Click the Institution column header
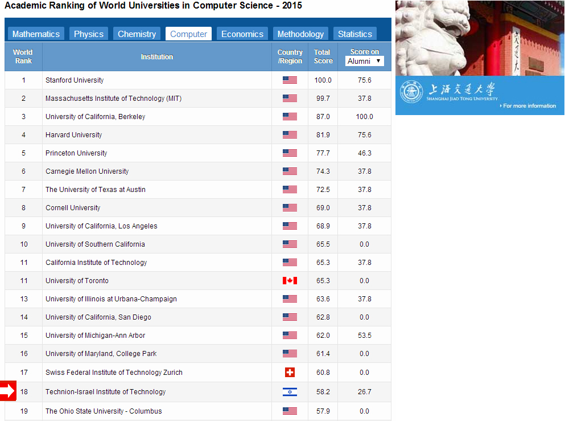Screen dimensions: 565x421 (156, 56)
